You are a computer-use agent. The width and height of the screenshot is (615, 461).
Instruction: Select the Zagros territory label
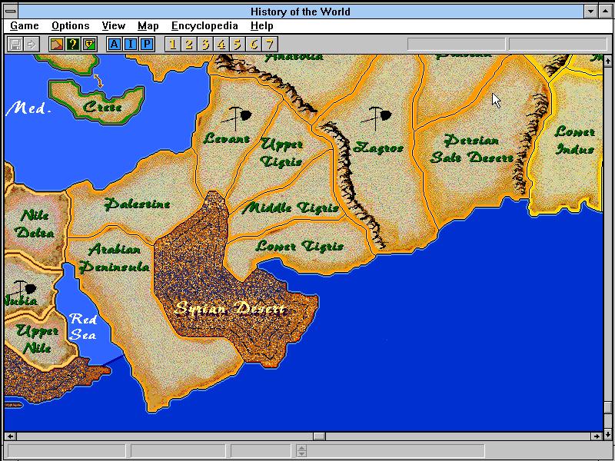point(378,148)
